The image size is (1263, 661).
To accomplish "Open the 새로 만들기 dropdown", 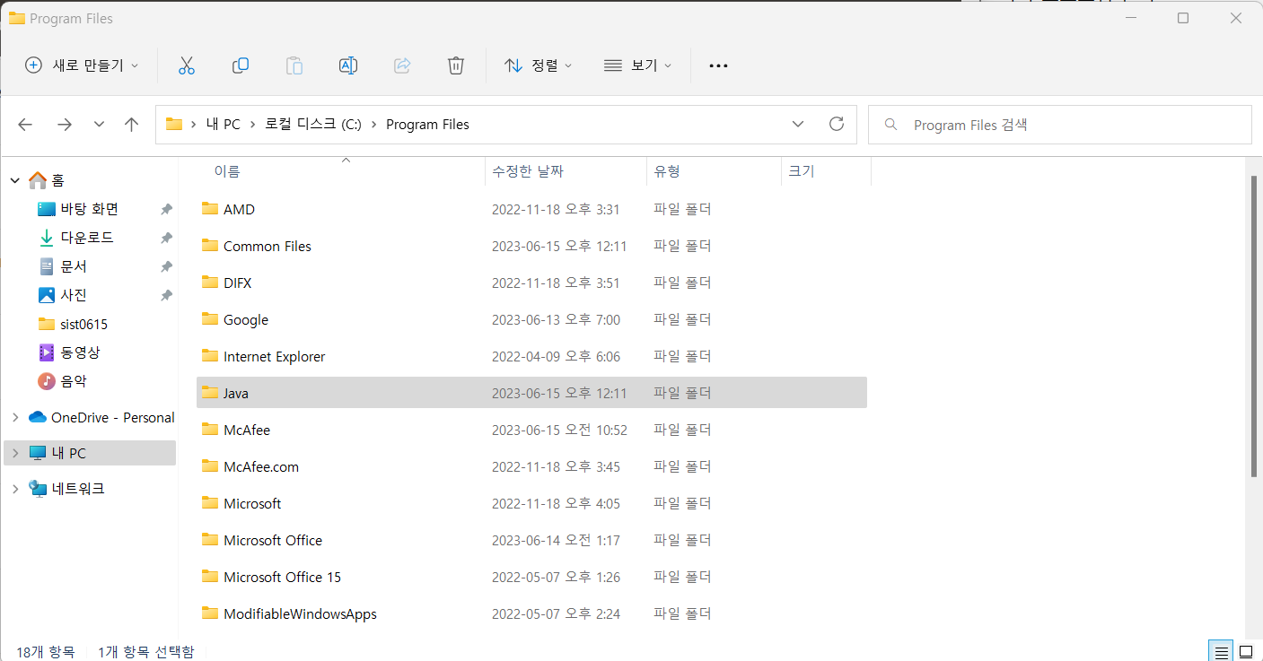I will click(82, 65).
